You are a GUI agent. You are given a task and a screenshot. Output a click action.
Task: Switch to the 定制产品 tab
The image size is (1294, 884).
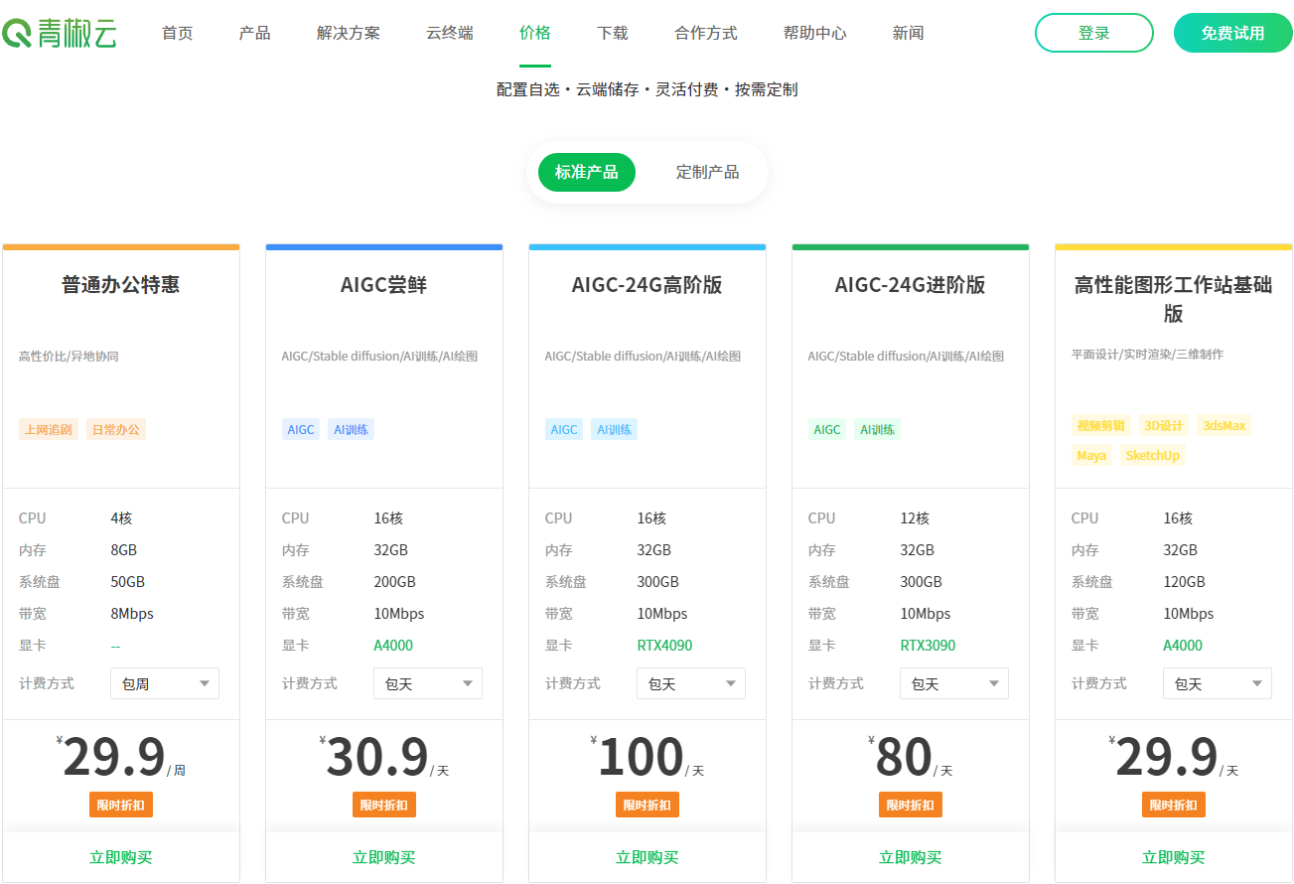pos(708,172)
